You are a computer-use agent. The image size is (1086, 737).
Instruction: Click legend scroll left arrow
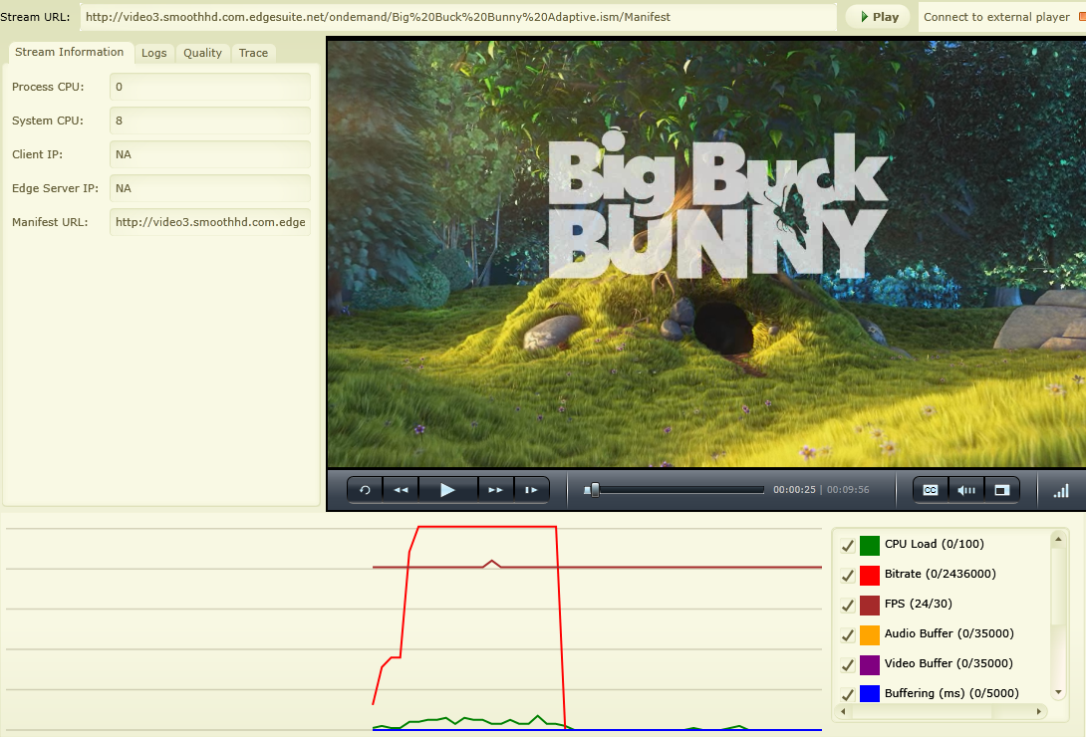tap(843, 711)
